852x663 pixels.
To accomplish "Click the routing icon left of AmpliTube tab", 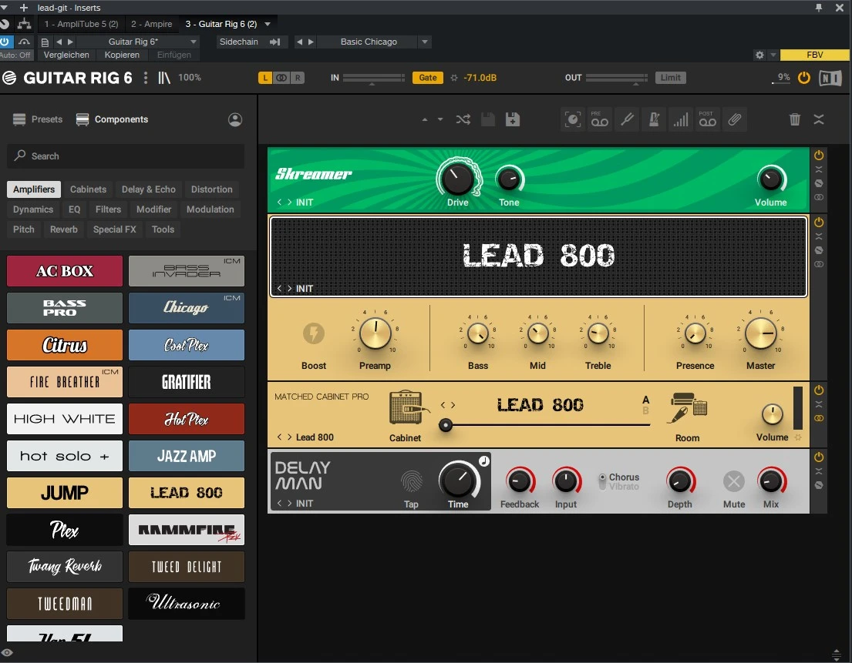I will tap(24, 24).
